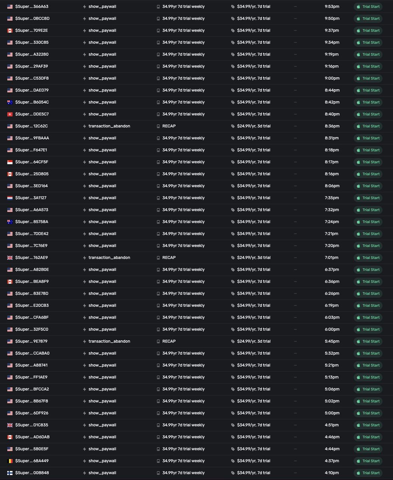
Task: Click the Trial Start badge for the 4:10pm row
Action: click(x=368, y=473)
